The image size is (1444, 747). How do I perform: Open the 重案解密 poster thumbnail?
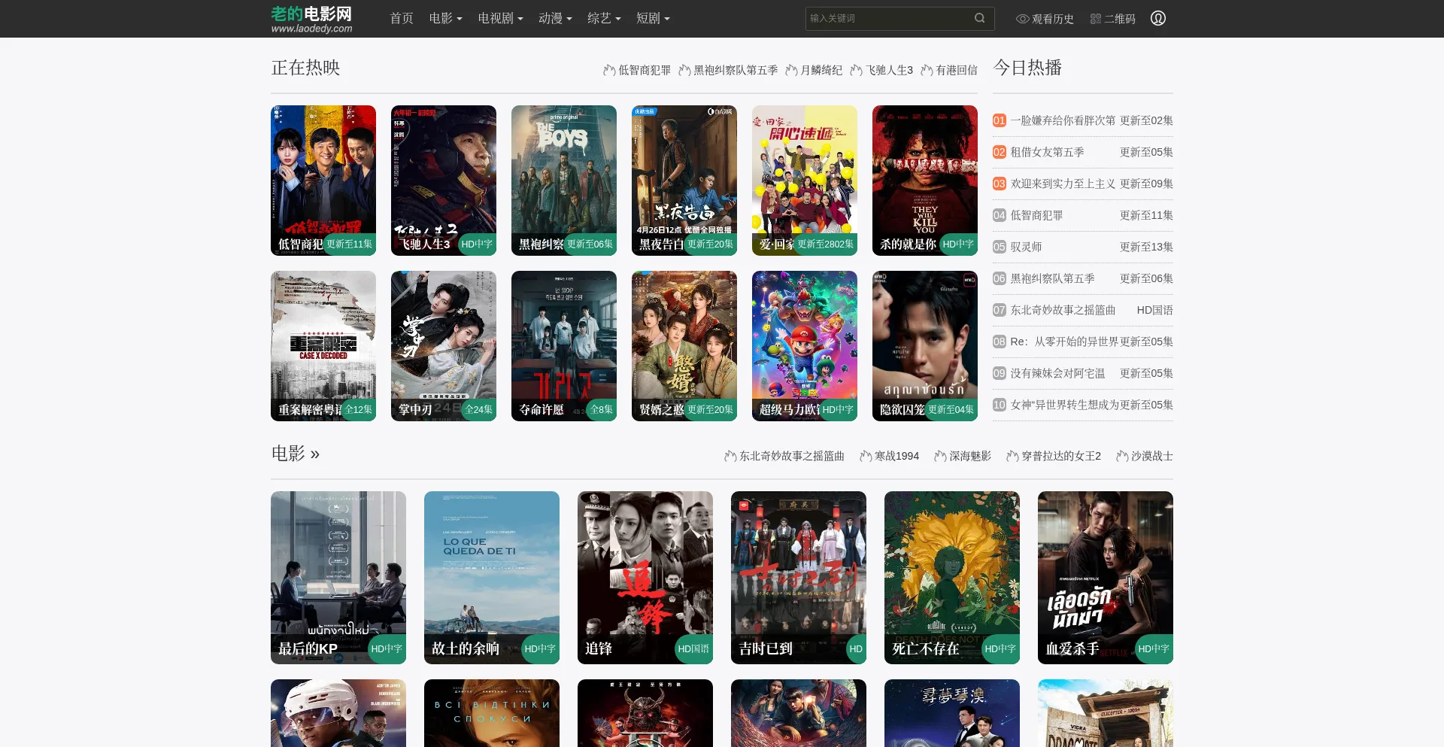point(323,346)
